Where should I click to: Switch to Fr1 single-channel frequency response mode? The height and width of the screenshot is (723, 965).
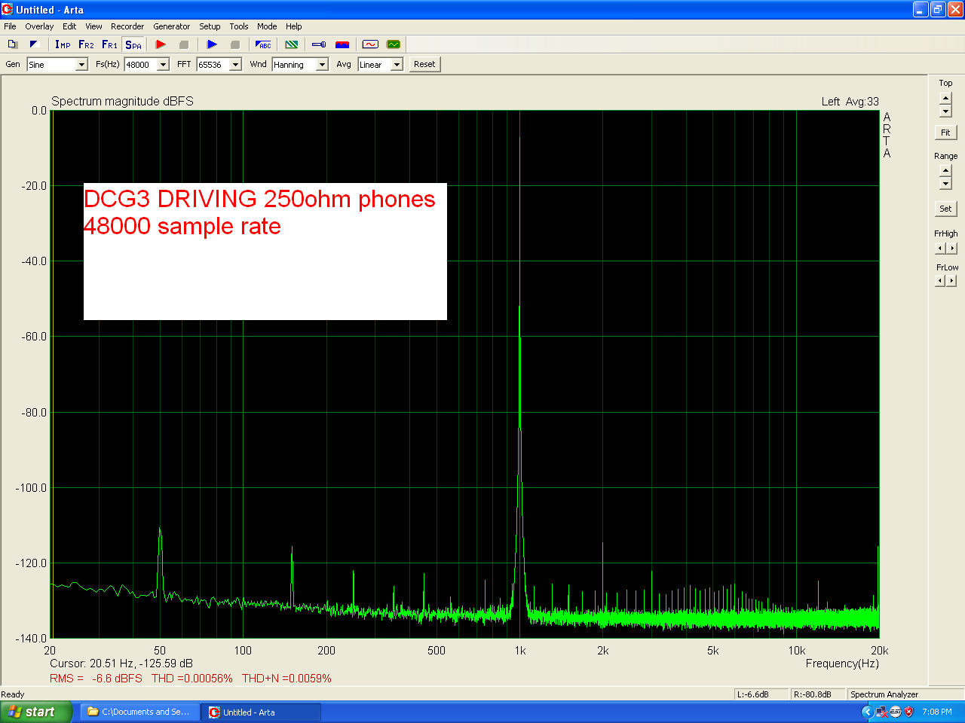(109, 44)
